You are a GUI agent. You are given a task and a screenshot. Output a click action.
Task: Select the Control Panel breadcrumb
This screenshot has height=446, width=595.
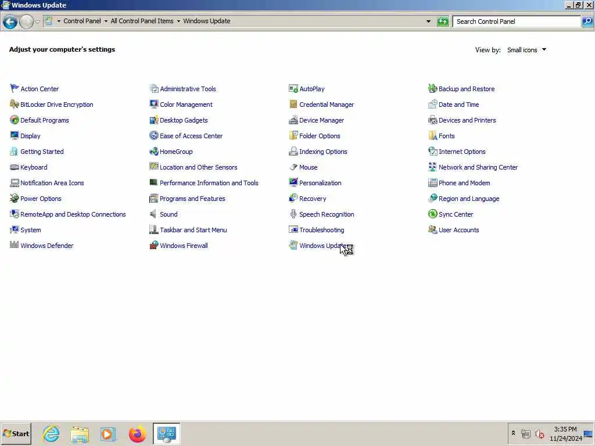coord(82,21)
